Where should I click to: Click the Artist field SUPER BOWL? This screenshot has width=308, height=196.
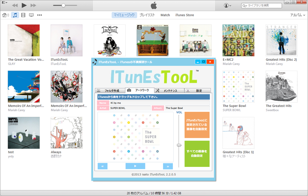point(130,108)
